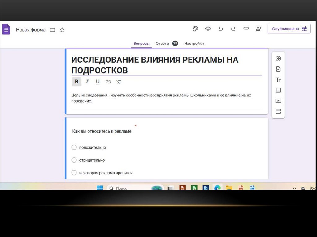Toggle bold formatting in title toolbar

[76, 82]
